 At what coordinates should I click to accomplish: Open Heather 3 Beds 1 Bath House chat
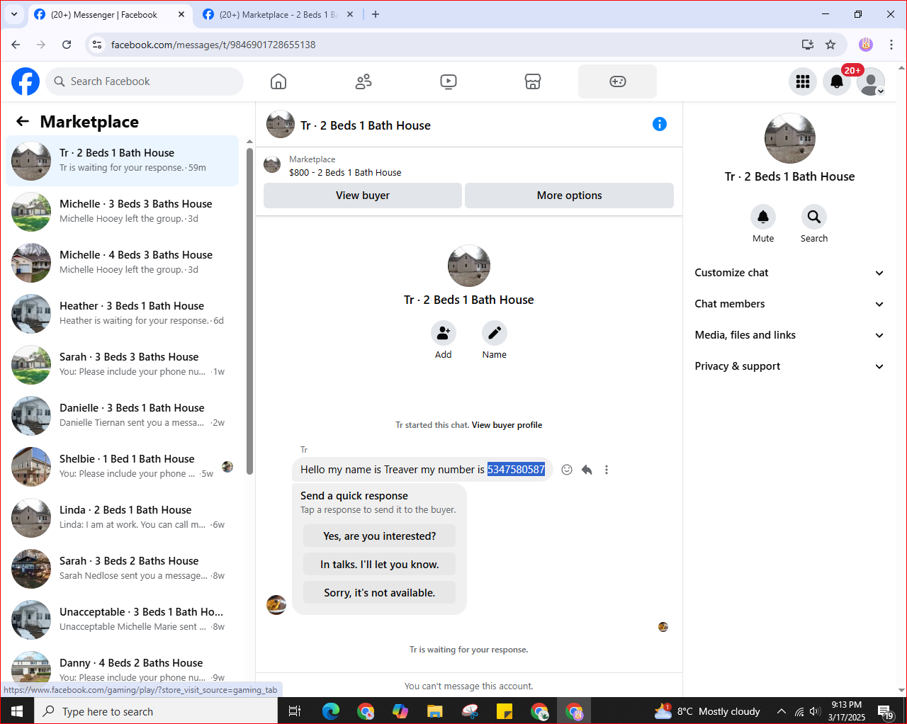[x=122, y=314]
